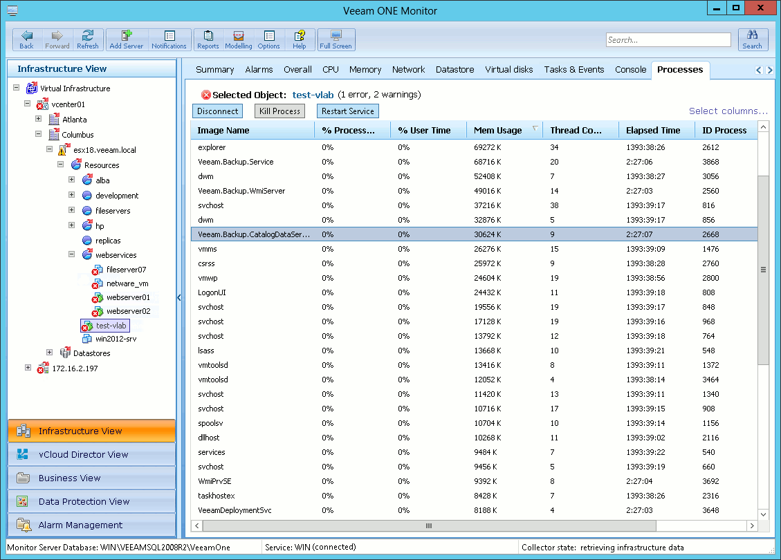Select the explorer process row

[474, 147]
